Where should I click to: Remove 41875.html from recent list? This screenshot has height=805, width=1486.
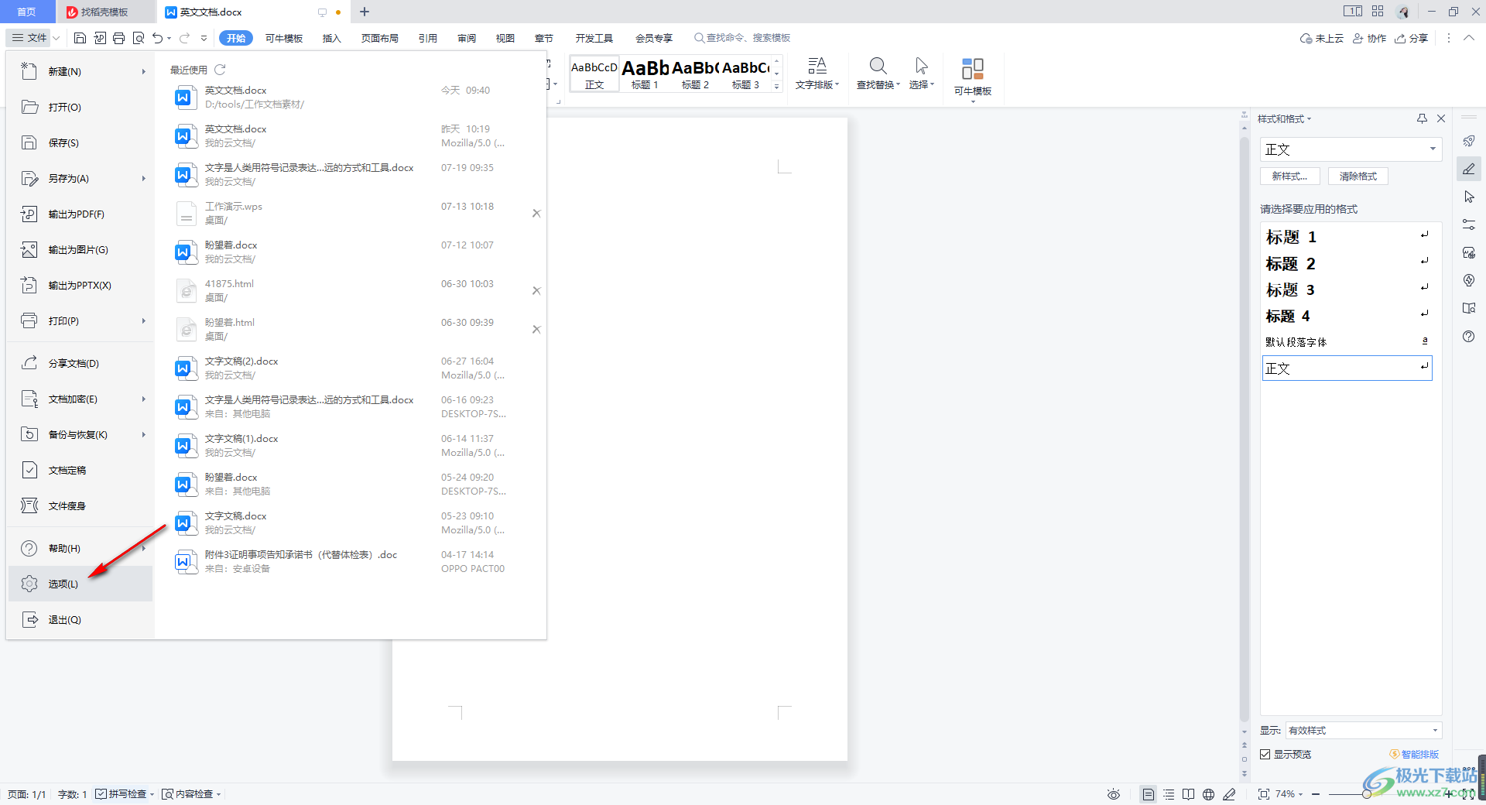point(536,290)
